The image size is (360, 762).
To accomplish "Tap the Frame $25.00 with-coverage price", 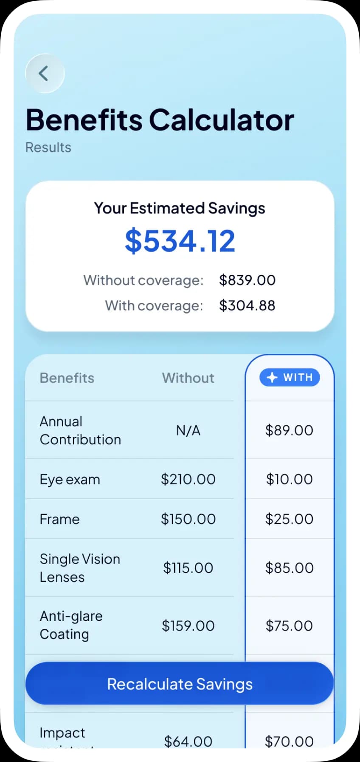I will coord(290,519).
